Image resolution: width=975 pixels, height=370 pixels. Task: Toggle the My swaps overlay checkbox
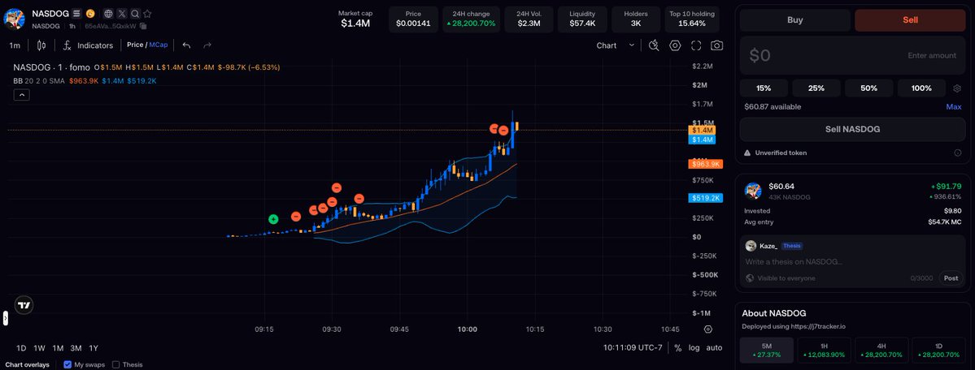[67, 364]
